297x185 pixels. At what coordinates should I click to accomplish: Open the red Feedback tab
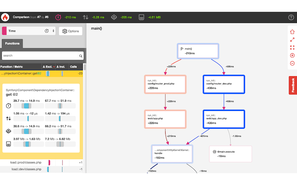[x=293, y=85]
